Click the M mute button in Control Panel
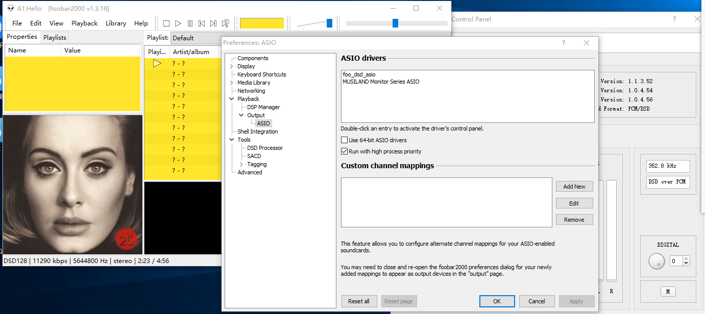The height and width of the screenshot is (314, 705). click(668, 292)
